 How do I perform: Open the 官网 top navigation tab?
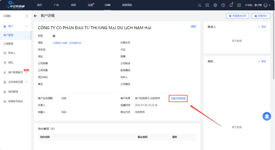(73, 5)
